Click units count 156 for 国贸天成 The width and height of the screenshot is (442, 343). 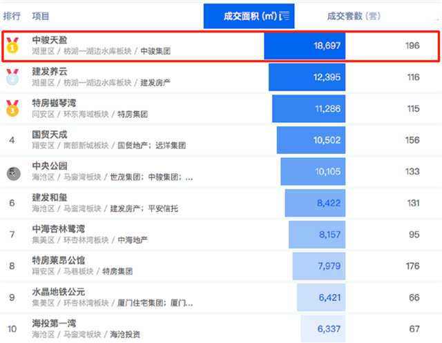pos(412,140)
